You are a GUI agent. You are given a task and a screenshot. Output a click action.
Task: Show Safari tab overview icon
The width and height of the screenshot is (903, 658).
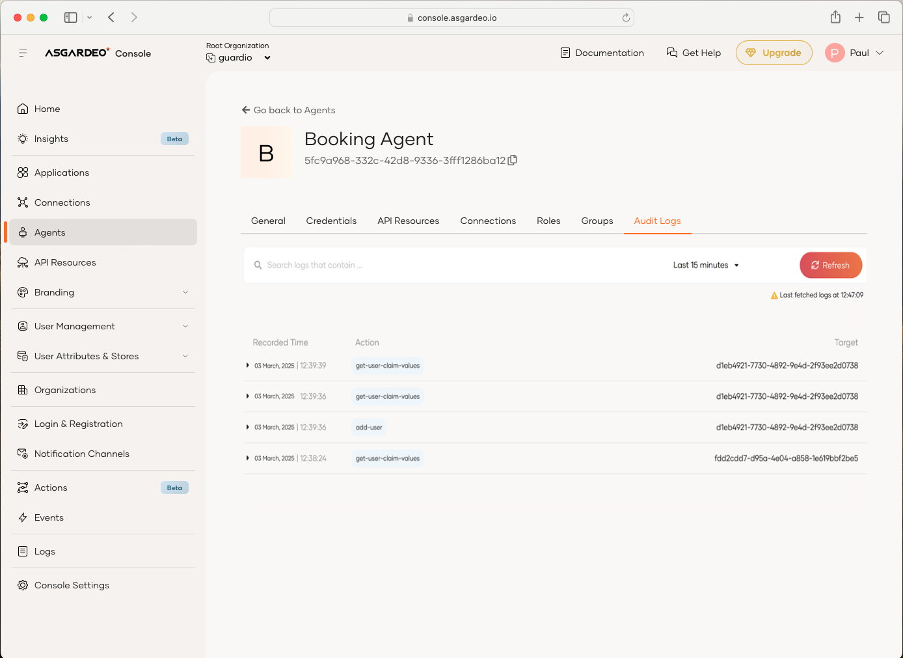coord(883,18)
